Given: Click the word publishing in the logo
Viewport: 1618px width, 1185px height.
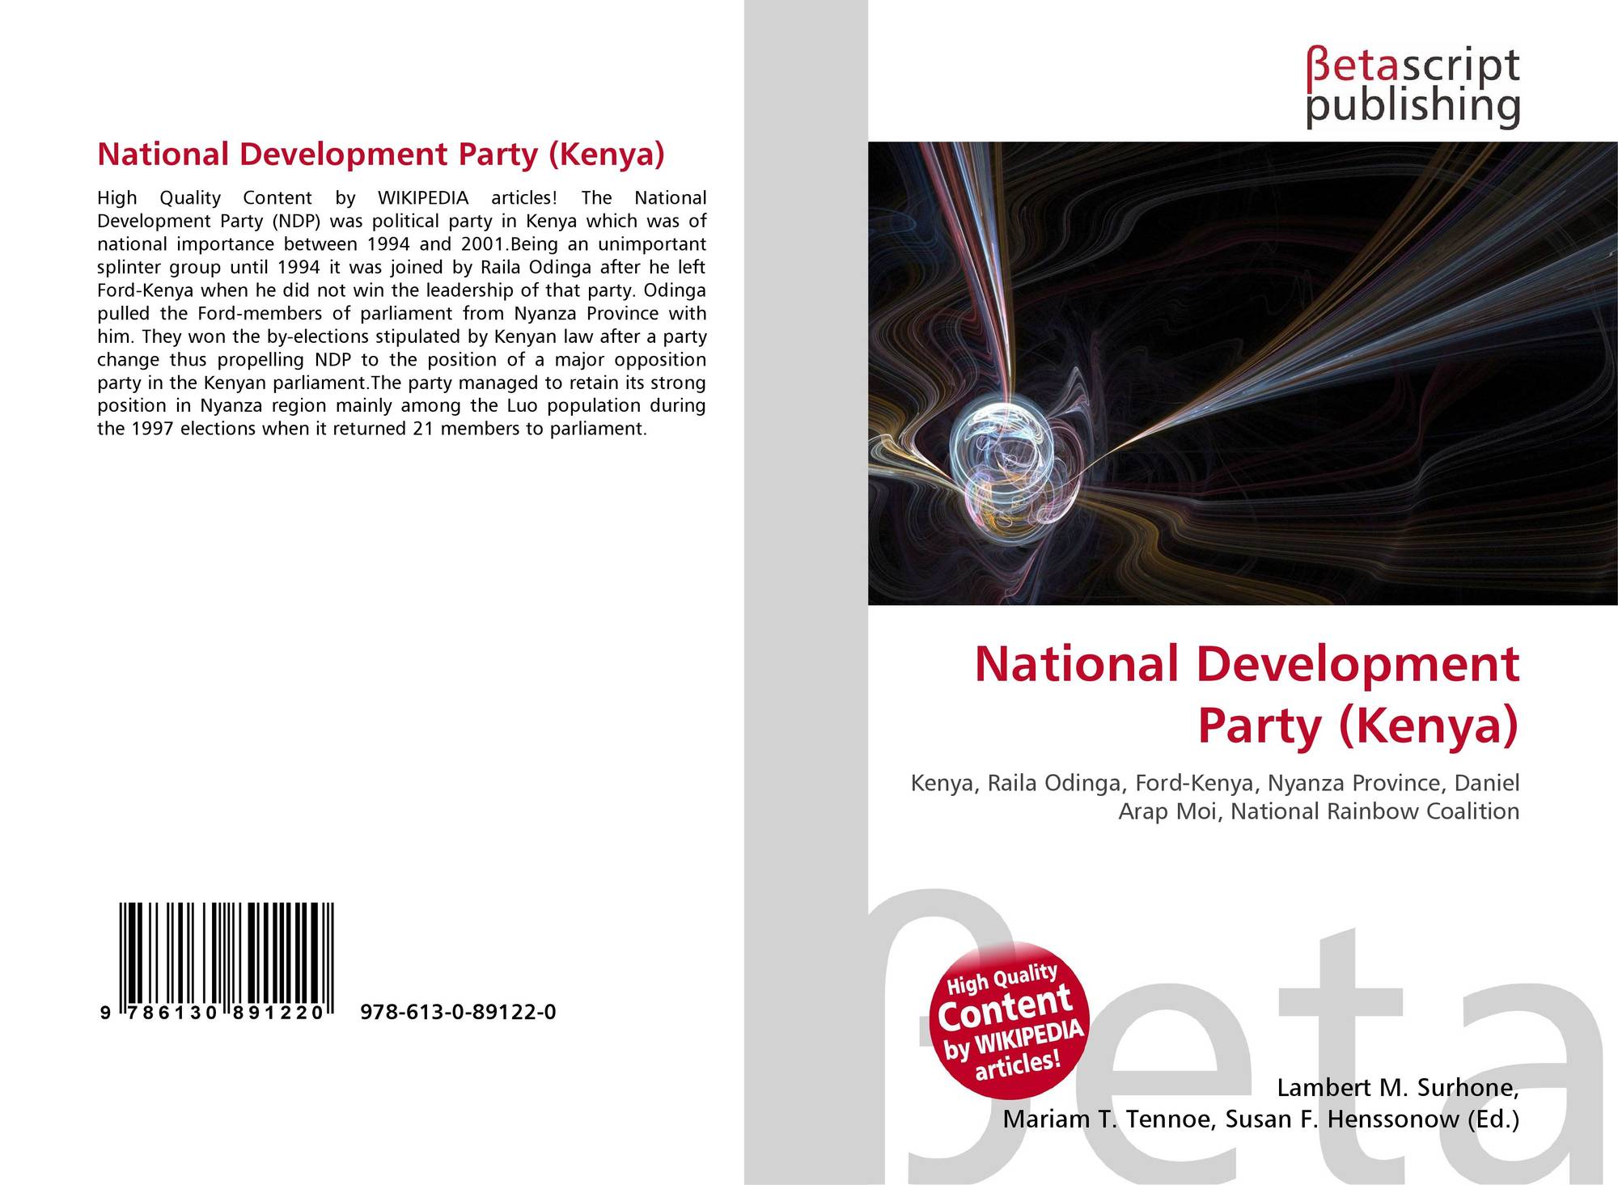Looking at the screenshot, I should (1413, 108).
